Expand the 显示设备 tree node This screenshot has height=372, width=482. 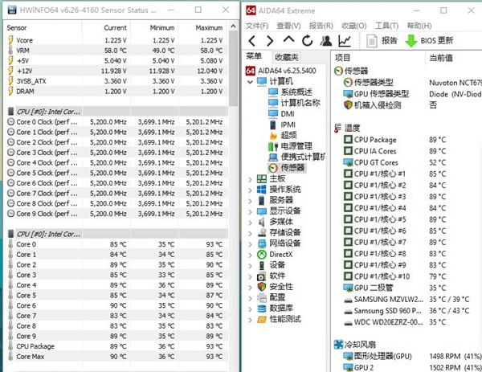pyautogui.click(x=250, y=211)
